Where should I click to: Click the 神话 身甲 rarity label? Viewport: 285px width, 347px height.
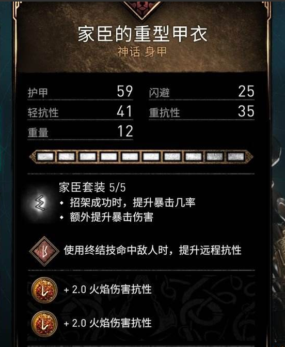[142, 52]
